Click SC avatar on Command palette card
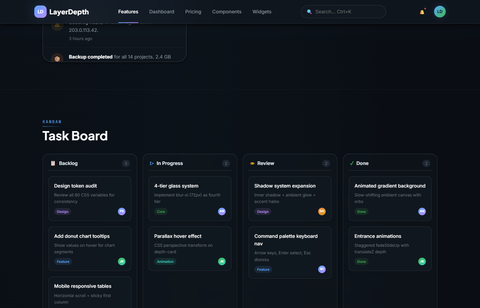The image size is (480, 308). 322,269
